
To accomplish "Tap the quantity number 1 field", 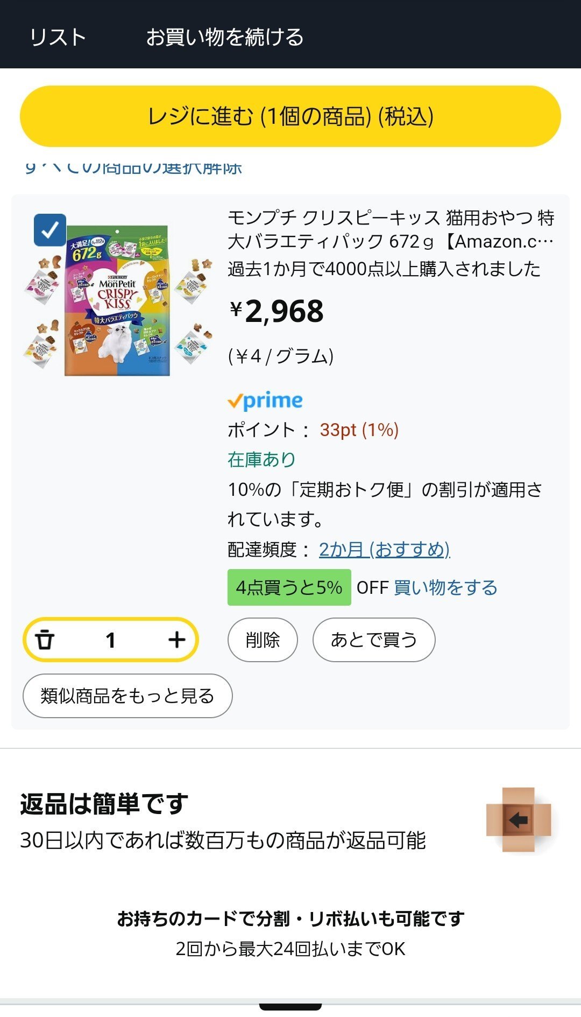I will coord(111,640).
